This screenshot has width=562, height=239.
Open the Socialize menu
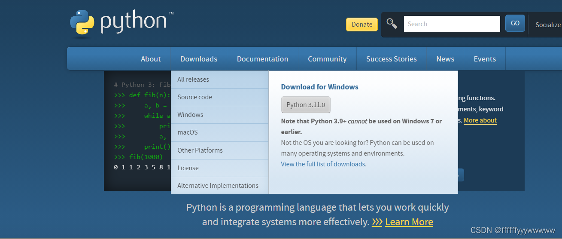(548, 25)
